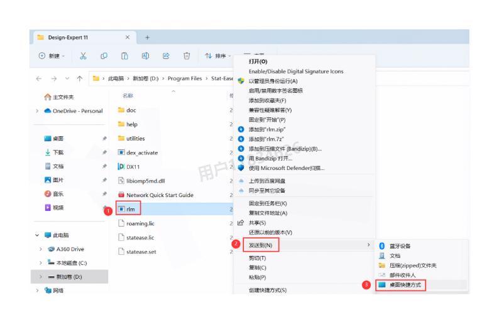Image resolution: width=499 pixels, height=320 pixels.
Task: Select Network Quick Start Guide PDF
Action: click(x=156, y=195)
